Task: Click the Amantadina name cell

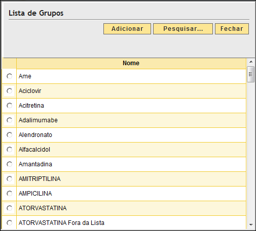Action: coord(131,164)
